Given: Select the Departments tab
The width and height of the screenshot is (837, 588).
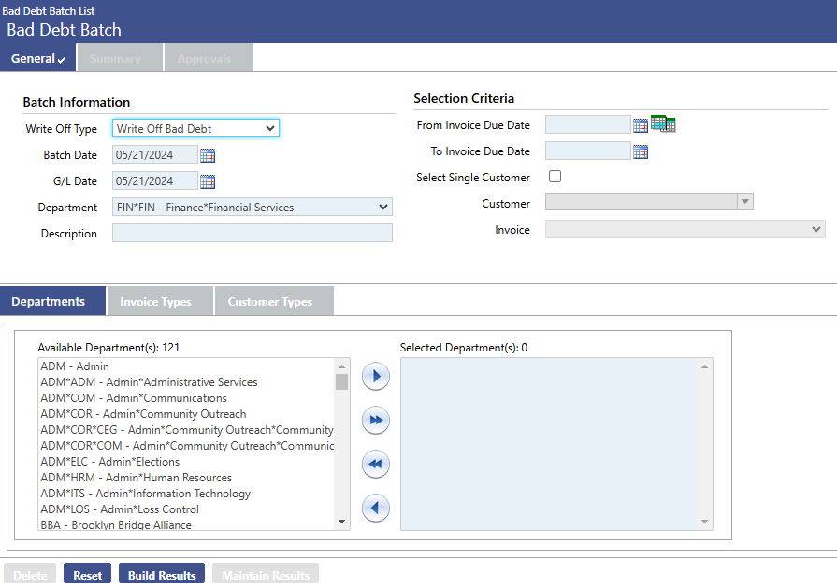Looking at the screenshot, I should (x=53, y=301).
